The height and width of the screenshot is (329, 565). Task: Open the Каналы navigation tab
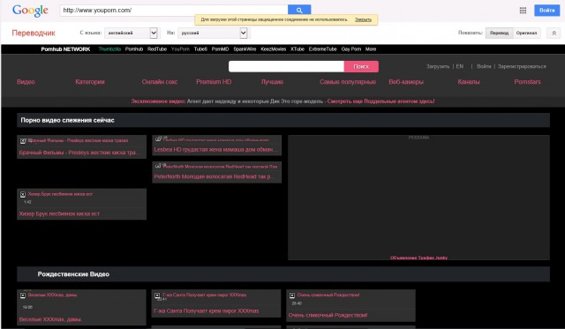click(469, 82)
